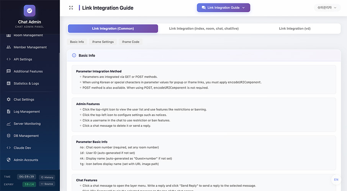
Task: Click the Additional Features chat icon
Action: [9, 71]
